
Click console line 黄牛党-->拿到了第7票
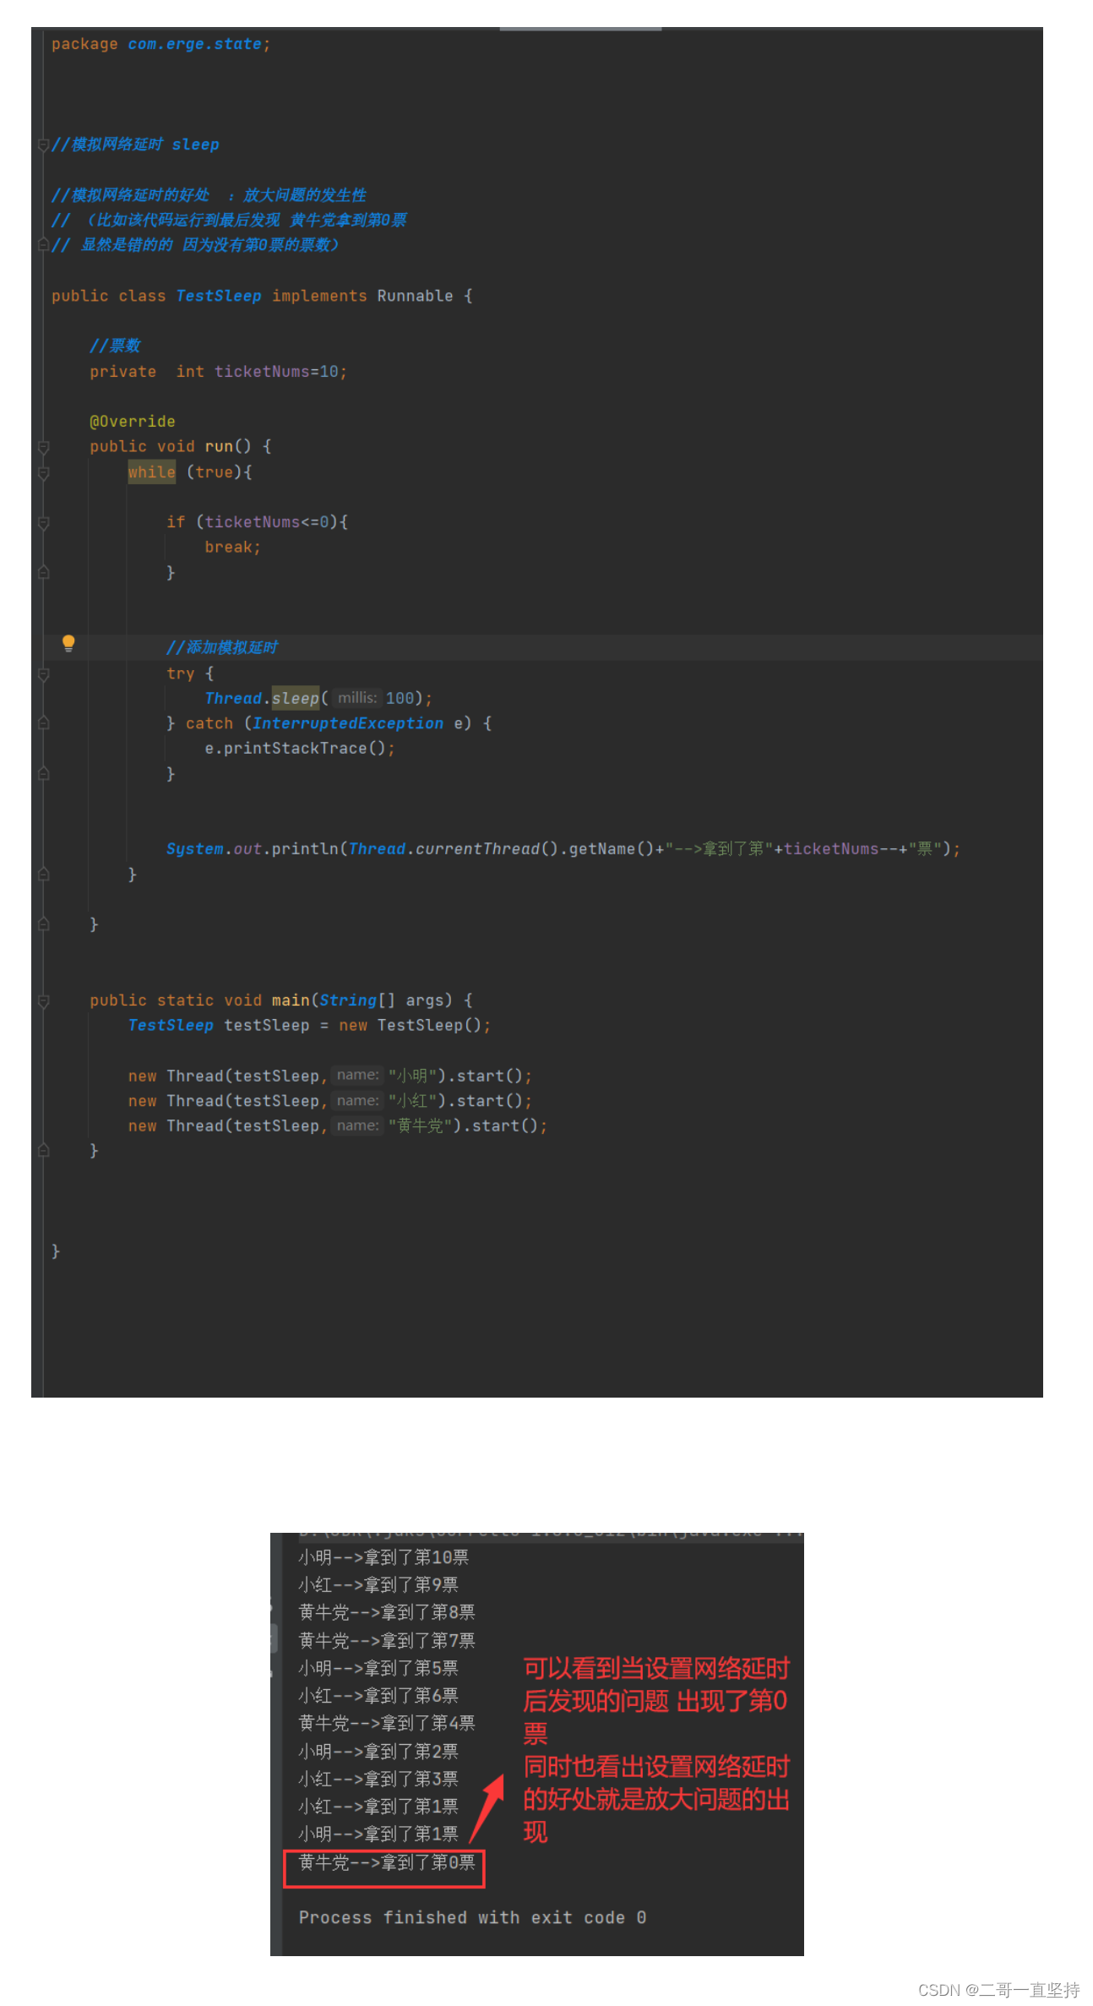pos(387,1641)
